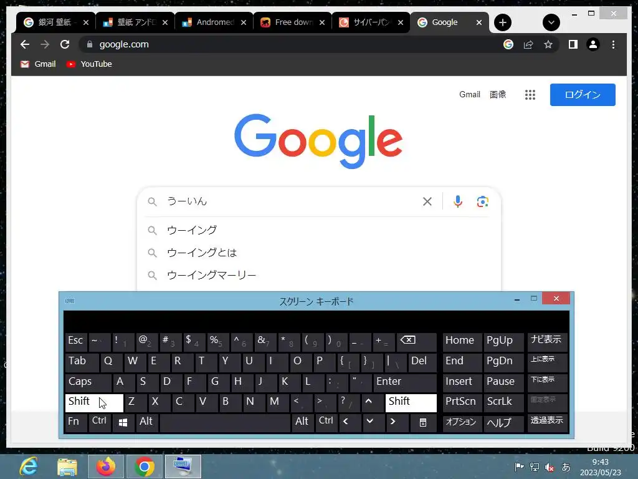Screen dimensions: 638x479
Task: Click the backspace key icon on the screen keyboard
Action: 416,341
